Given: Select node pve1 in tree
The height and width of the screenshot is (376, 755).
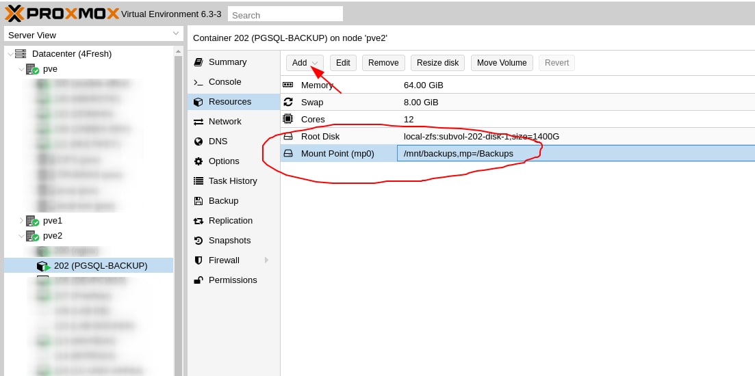Looking at the screenshot, I should pyautogui.click(x=53, y=221).
